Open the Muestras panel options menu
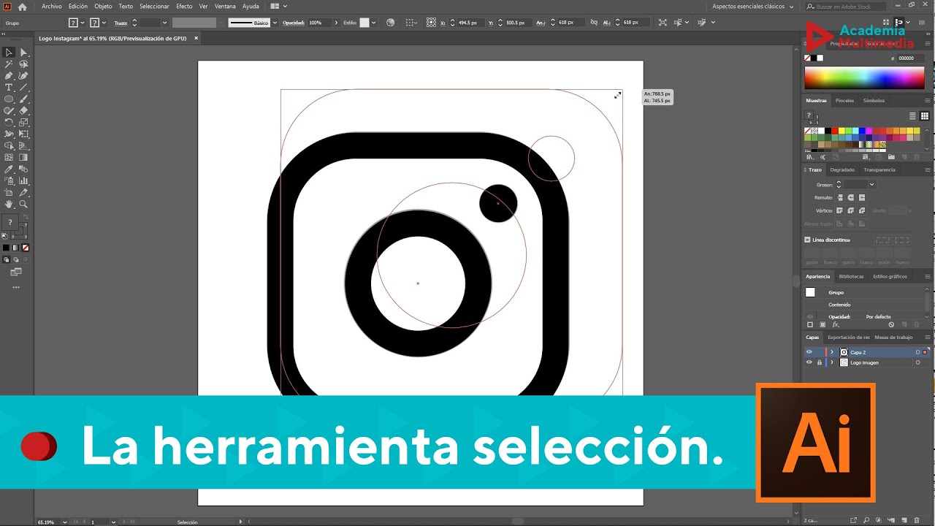935x526 pixels. pos(927,101)
